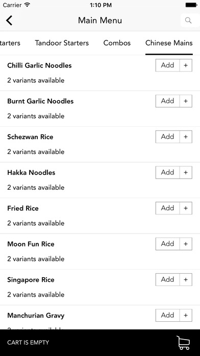Tap plus icon for Fried Rice

click(x=186, y=208)
